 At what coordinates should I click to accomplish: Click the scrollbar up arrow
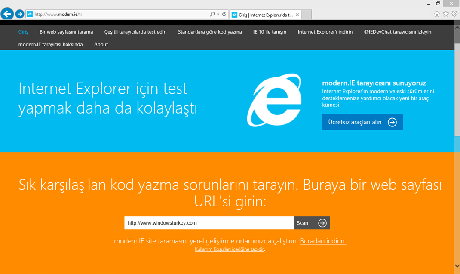457,27
